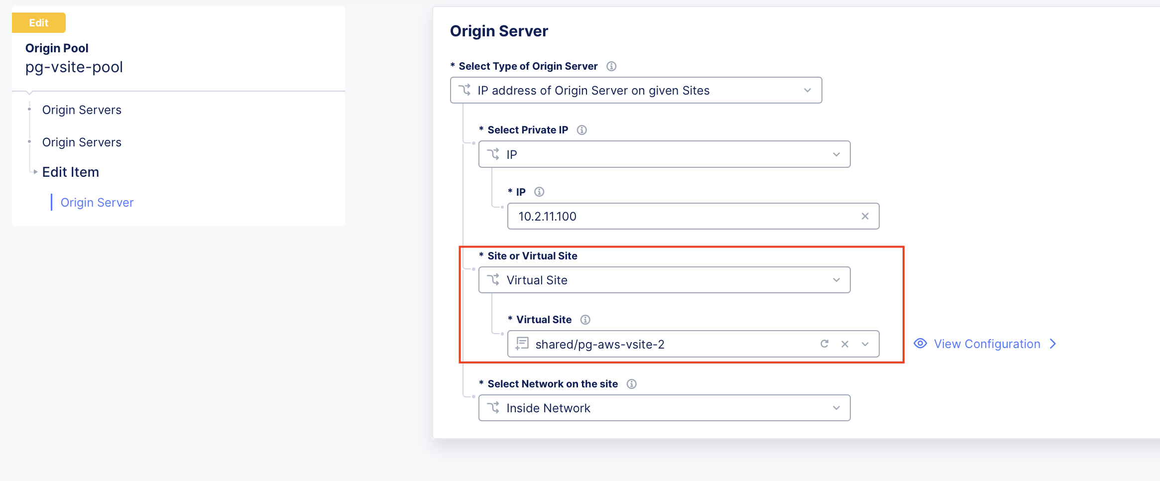
Task: Click the branch icon inside the Inside Network field
Action: tap(494, 408)
